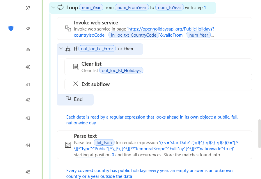Select the comment 'Each date is read by'
The image size is (261, 179).
152,120
